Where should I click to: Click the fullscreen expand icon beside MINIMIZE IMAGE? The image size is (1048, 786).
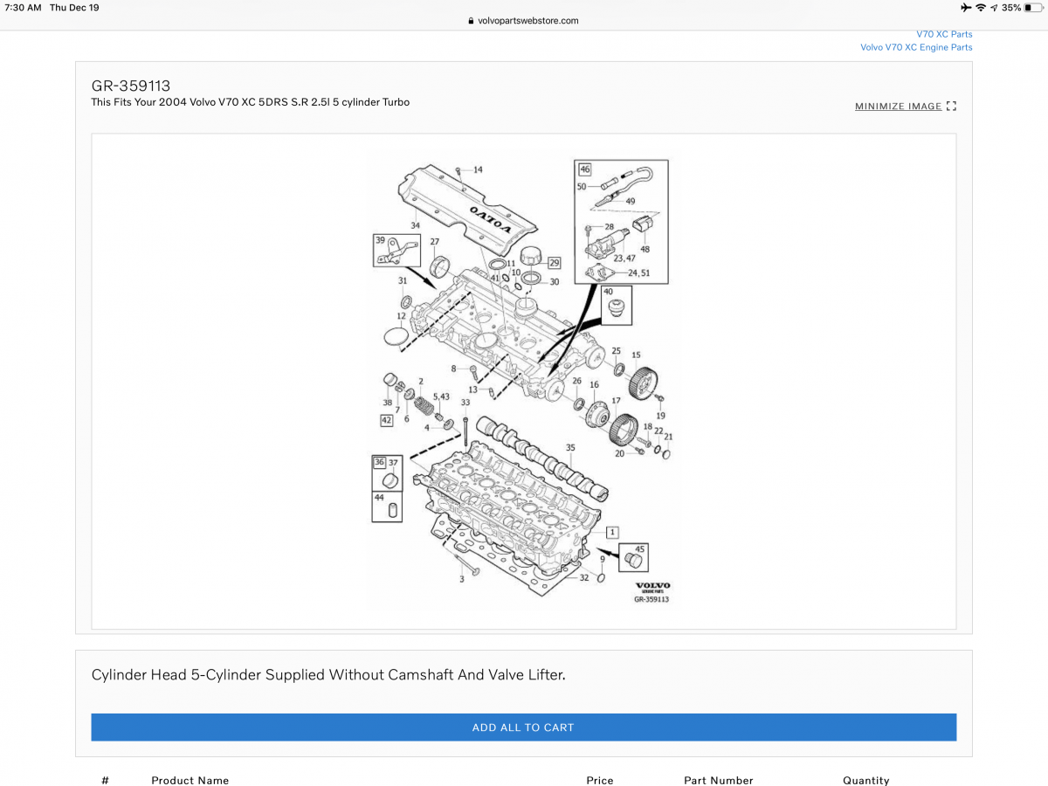(x=951, y=106)
